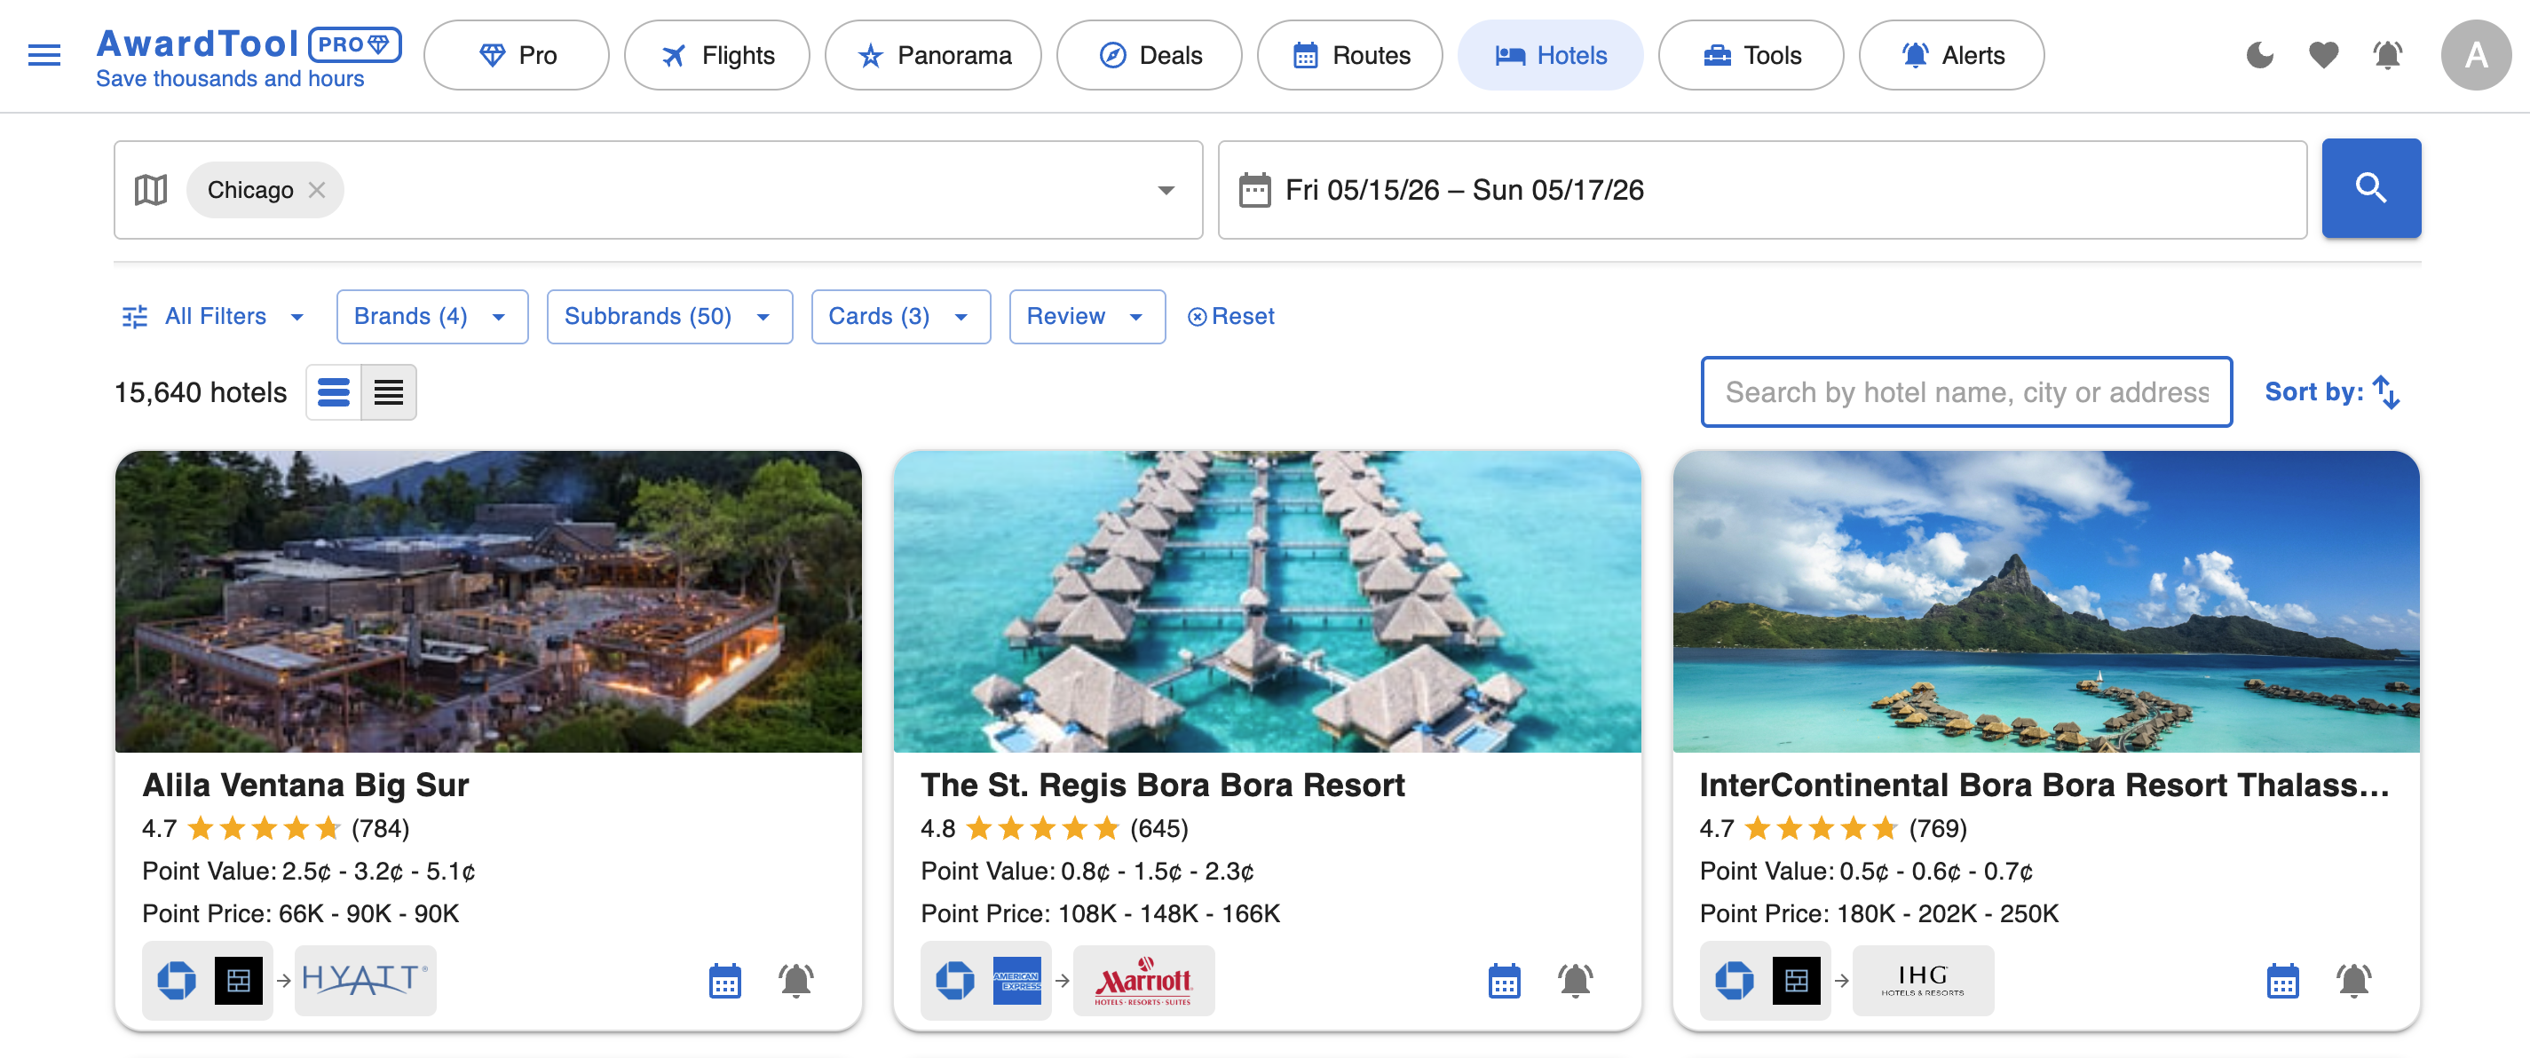The height and width of the screenshot is (1058, 2530).
Task: Click the hotel name search field
Action: [x=1966, y=392]
